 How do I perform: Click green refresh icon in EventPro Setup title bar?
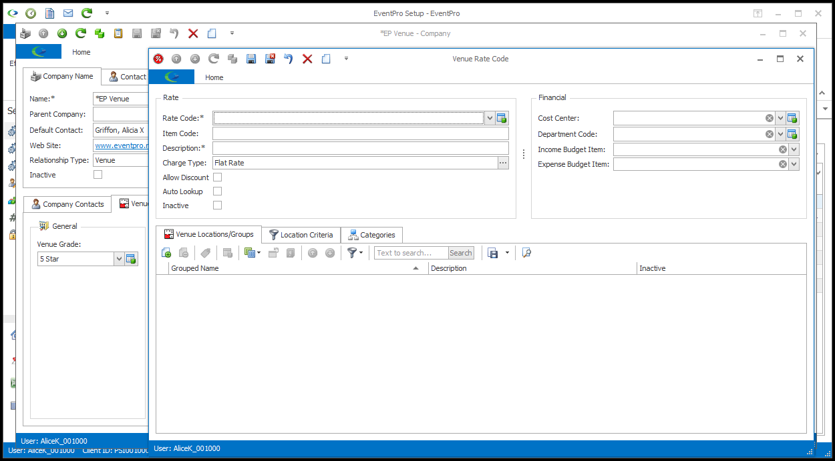87,13
